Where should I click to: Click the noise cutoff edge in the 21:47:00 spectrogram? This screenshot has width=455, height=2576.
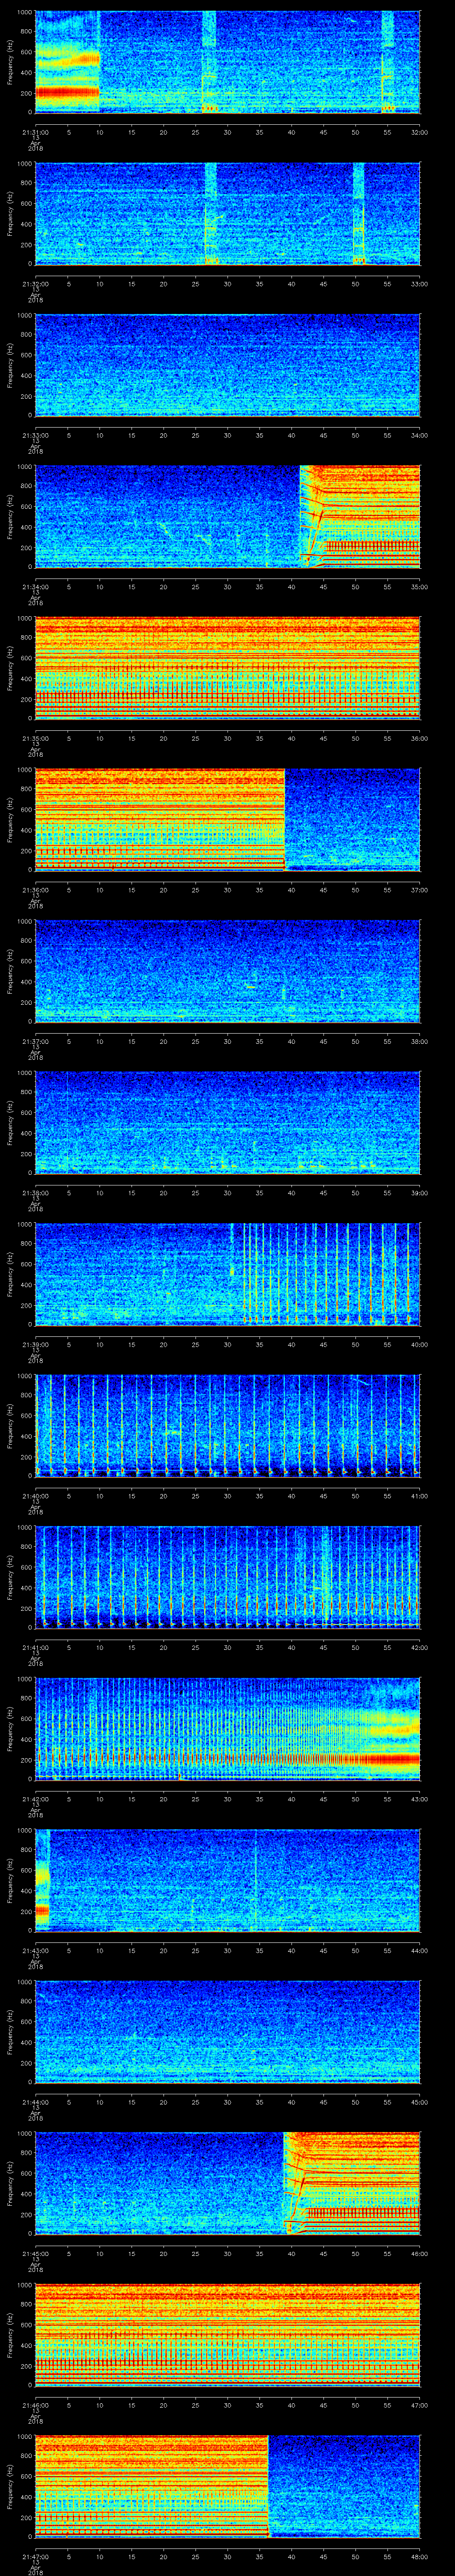click(x=268, y=2485)
